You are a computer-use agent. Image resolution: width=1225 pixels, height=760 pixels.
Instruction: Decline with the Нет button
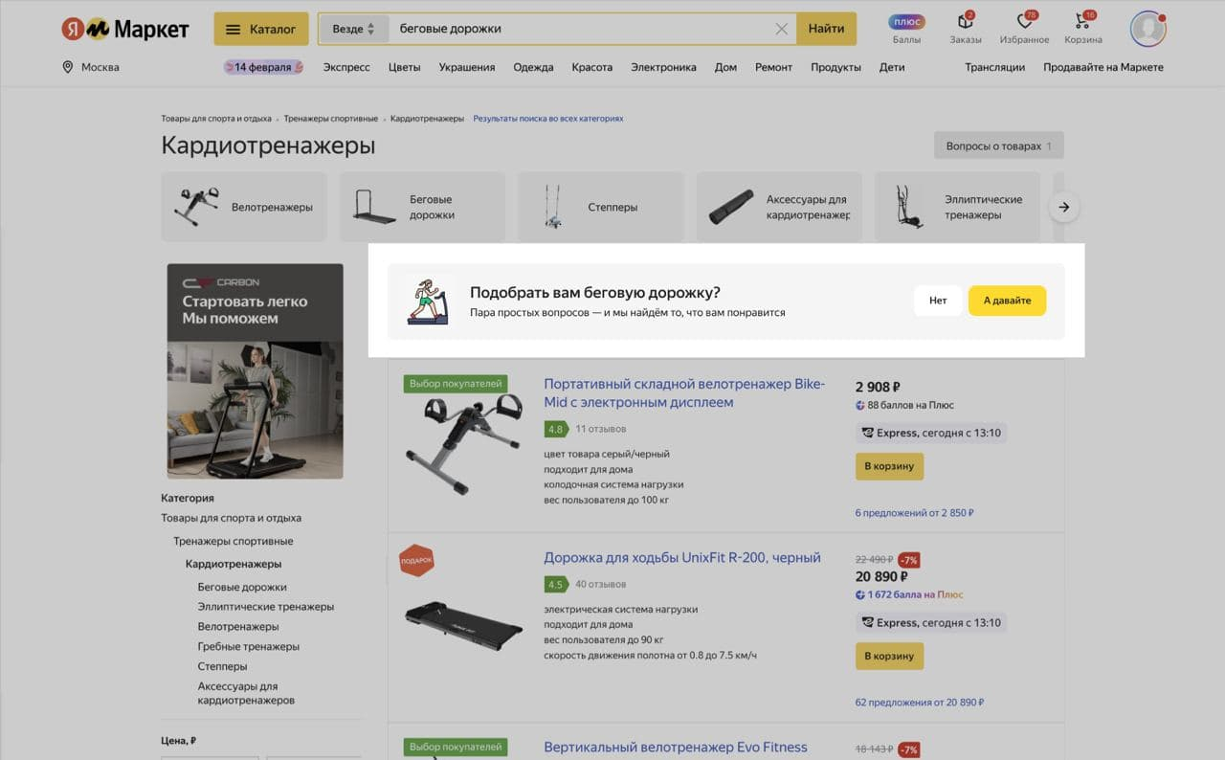(938, 301)
